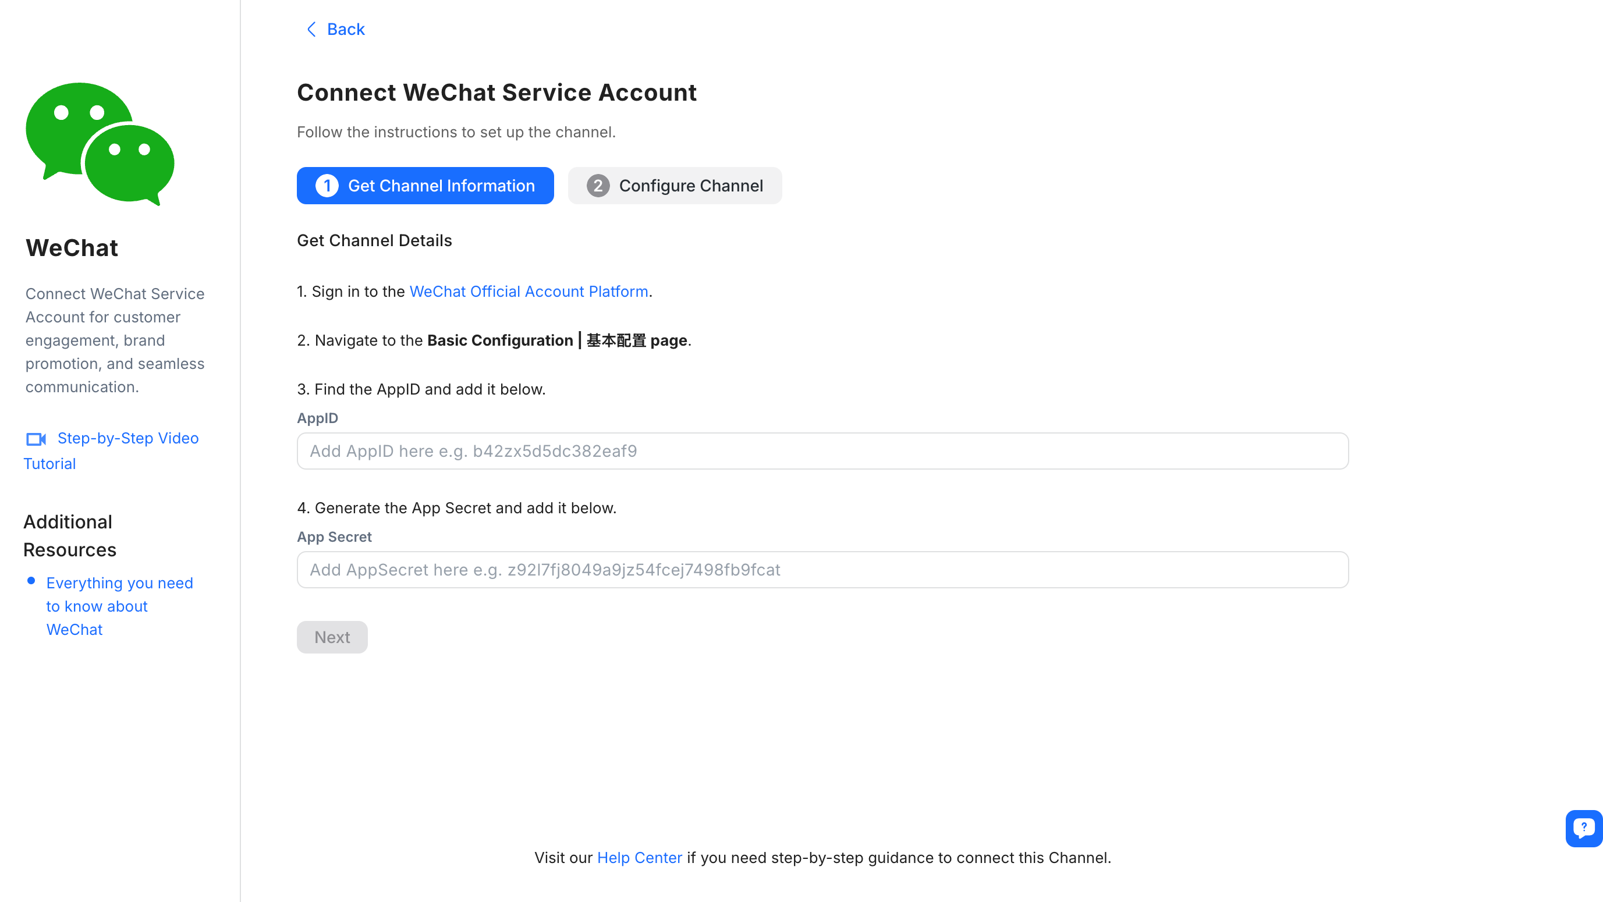Select the Get Channel Information step
1603x902 pixels.
425,186
